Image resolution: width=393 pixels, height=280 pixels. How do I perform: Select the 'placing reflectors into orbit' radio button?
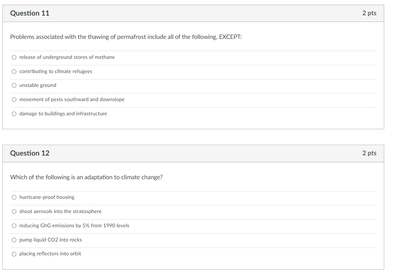point(14,254)
